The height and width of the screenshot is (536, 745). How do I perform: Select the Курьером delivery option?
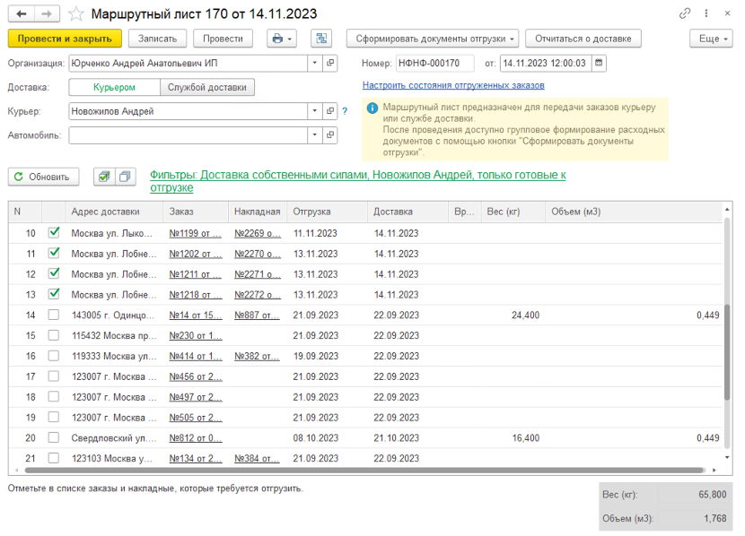tap(115, 87)
